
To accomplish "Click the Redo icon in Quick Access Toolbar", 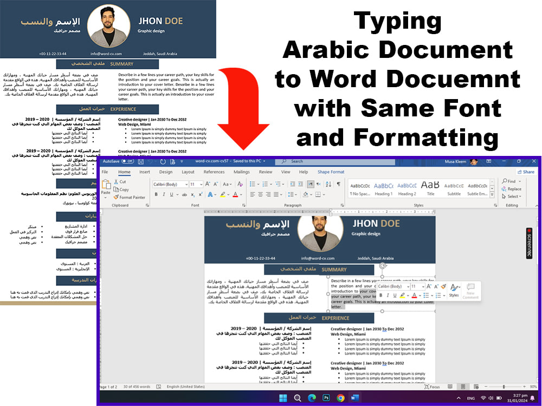I will [163, 161].
